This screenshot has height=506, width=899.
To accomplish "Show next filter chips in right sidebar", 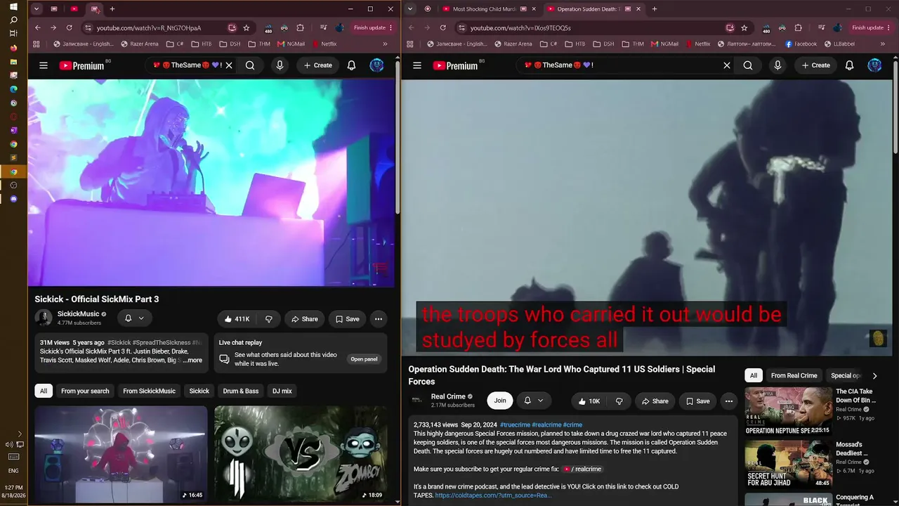I will pos(874,376).
